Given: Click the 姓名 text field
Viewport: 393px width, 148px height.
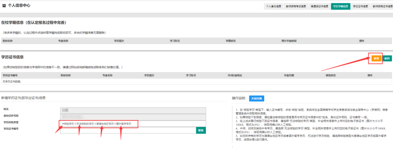Looking at the screenshot, I should (133, 109).
